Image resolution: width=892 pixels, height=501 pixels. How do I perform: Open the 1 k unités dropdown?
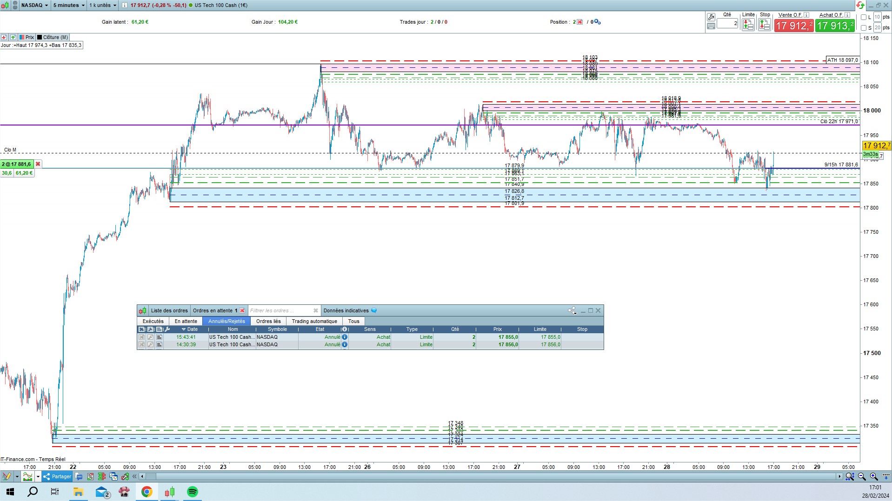point(103,5)
